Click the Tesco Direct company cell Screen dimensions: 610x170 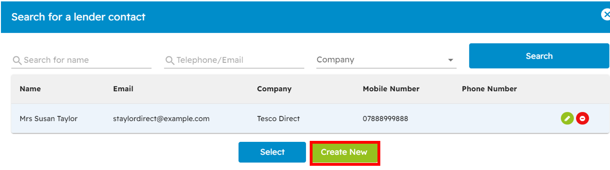[x=278, y=119]
